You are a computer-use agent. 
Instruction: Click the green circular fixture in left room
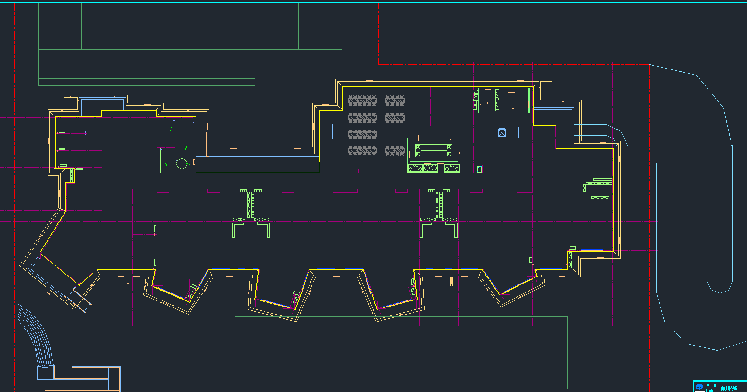(x=181, y=164)
